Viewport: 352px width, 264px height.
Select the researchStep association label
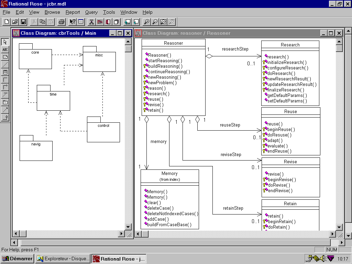(x=235, y=49)
